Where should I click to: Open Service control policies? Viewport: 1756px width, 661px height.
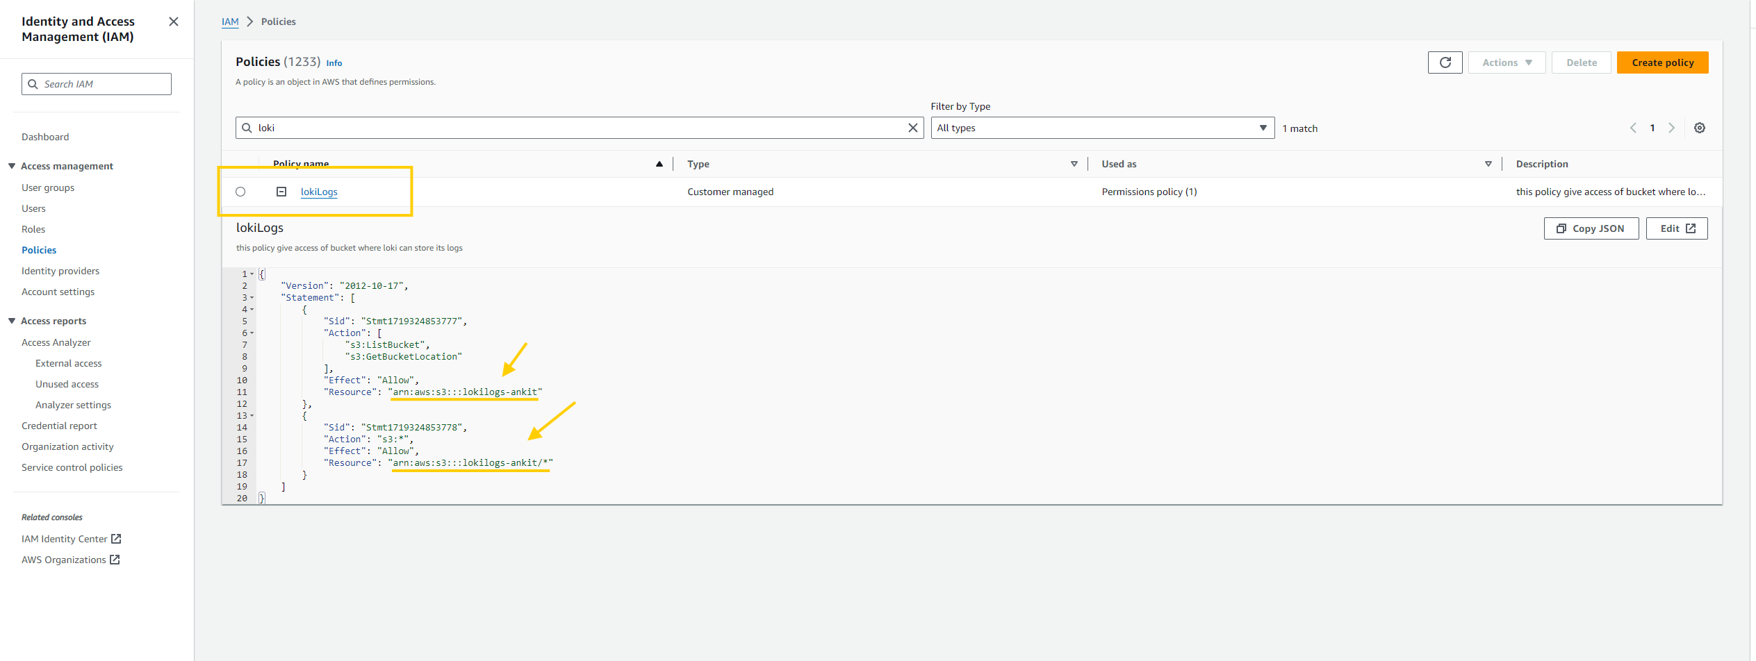pyautogui.click(x=72, y=467)
